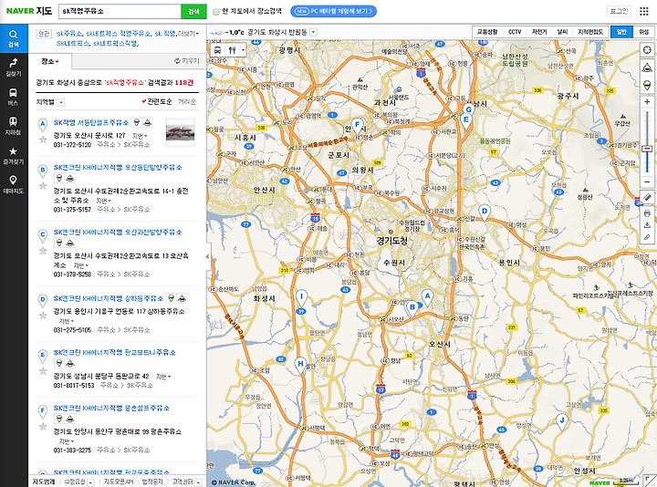Open the 즐겨찾기 favorites sidebar item

point(14,155)
